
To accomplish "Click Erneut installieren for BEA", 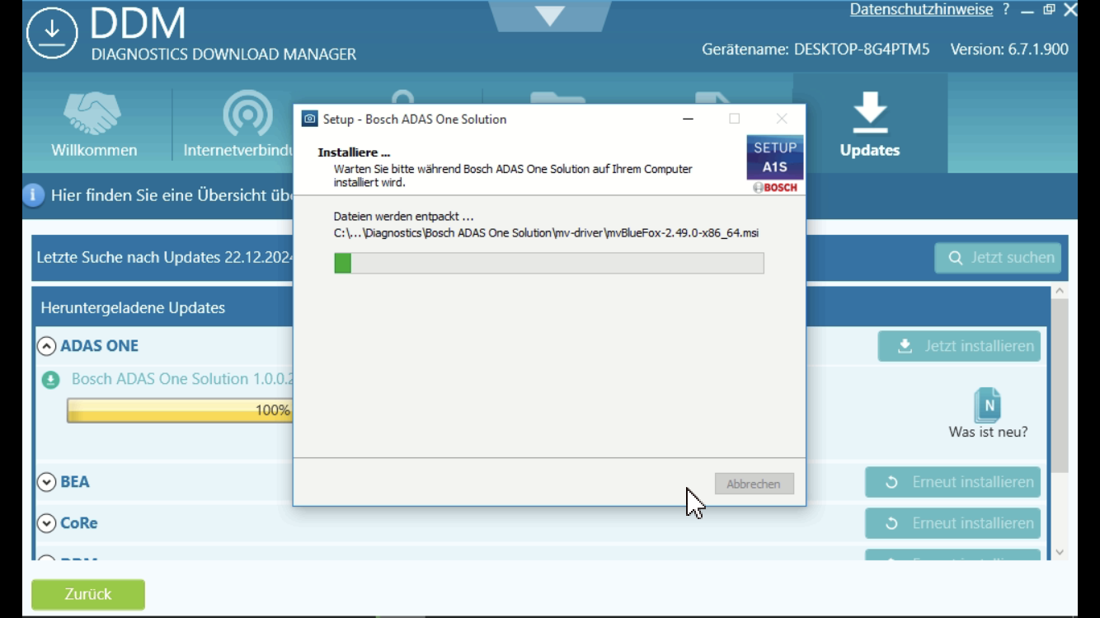I will (x=952, y=482).
